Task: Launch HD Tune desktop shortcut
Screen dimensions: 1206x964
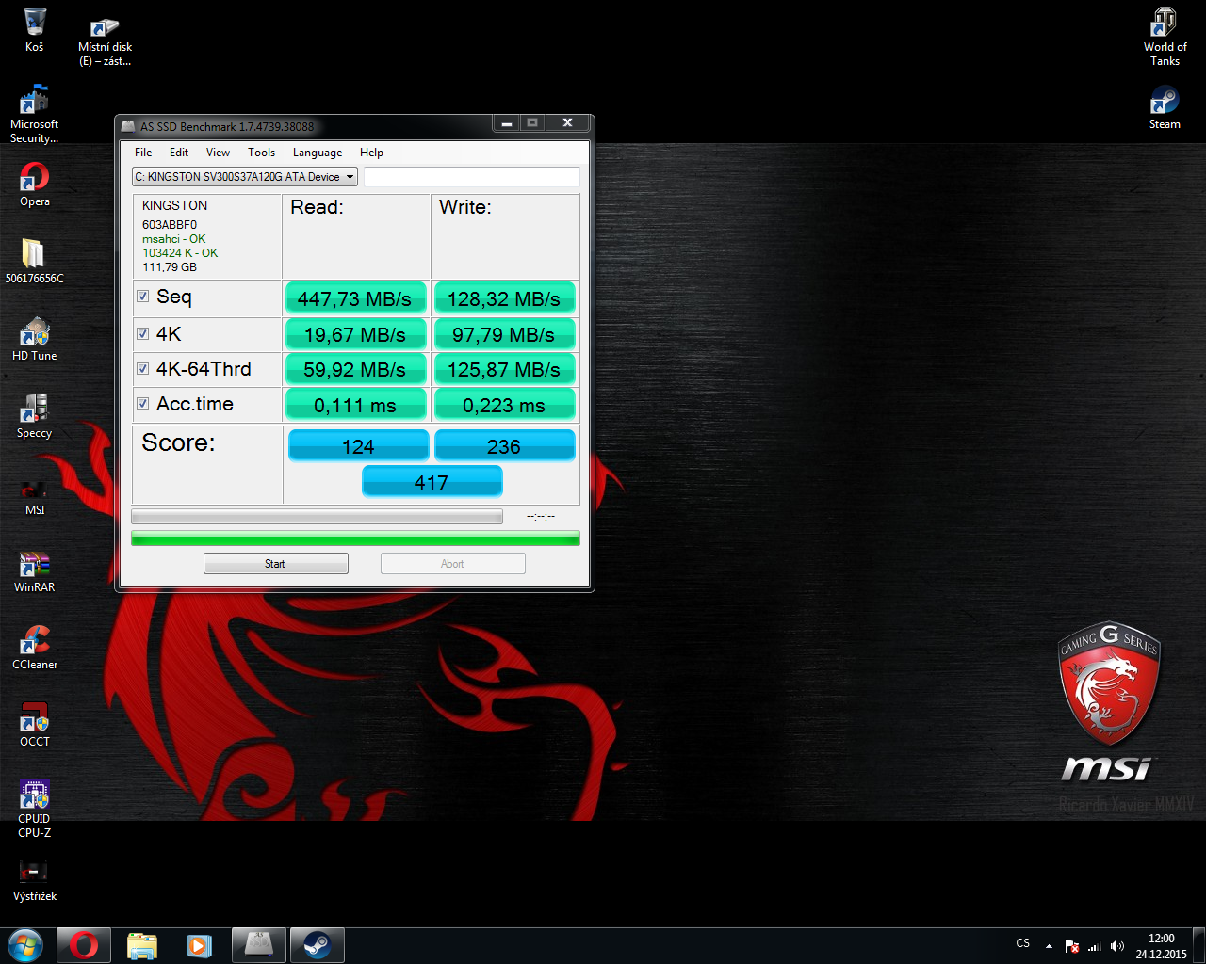Action: [35, 338]
